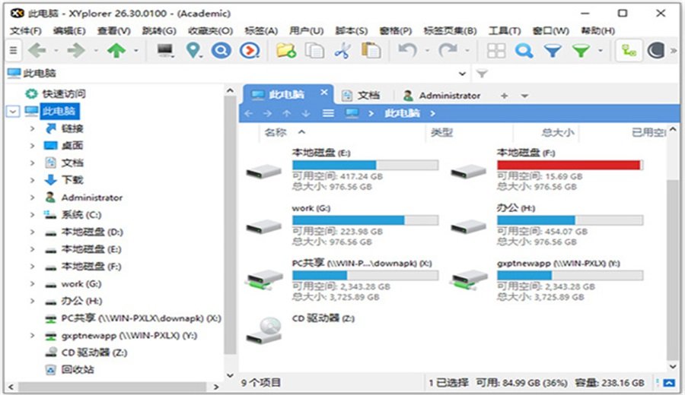The width and height of the screenshot is (685, 395).
Task: Click the breadcrumb bar up arrow
Action: pyautogui.click(x=287, y=113)
